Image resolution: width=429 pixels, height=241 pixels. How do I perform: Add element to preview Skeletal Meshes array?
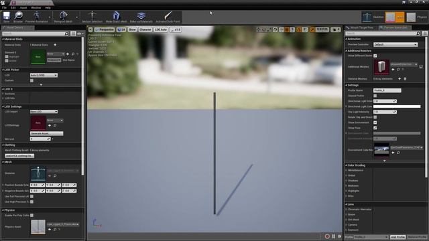point(400,79)
